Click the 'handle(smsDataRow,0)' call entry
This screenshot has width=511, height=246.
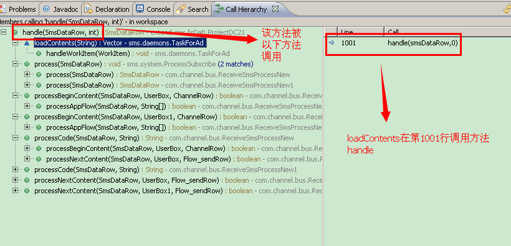423,43
